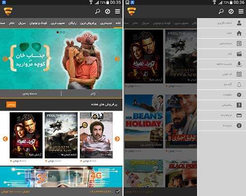Open Wrath of the Titans poster in bestsellers

click(x=61, y=135)
